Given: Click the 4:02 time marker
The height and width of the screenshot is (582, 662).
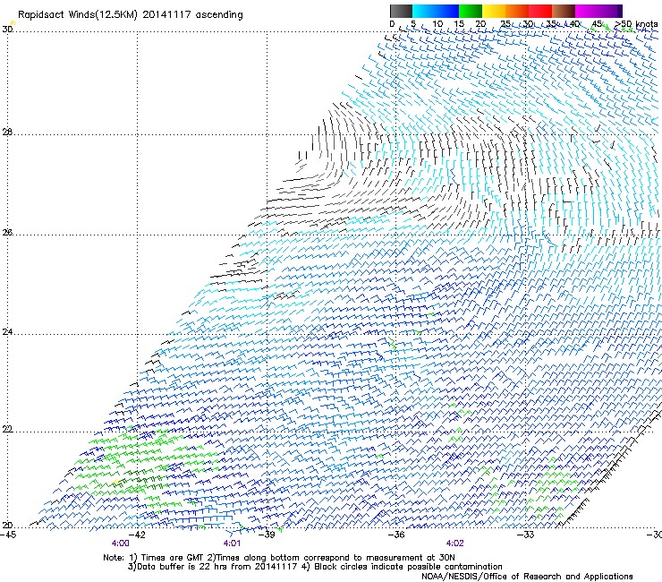Looking at the screenshot, I should pos(454,543).
